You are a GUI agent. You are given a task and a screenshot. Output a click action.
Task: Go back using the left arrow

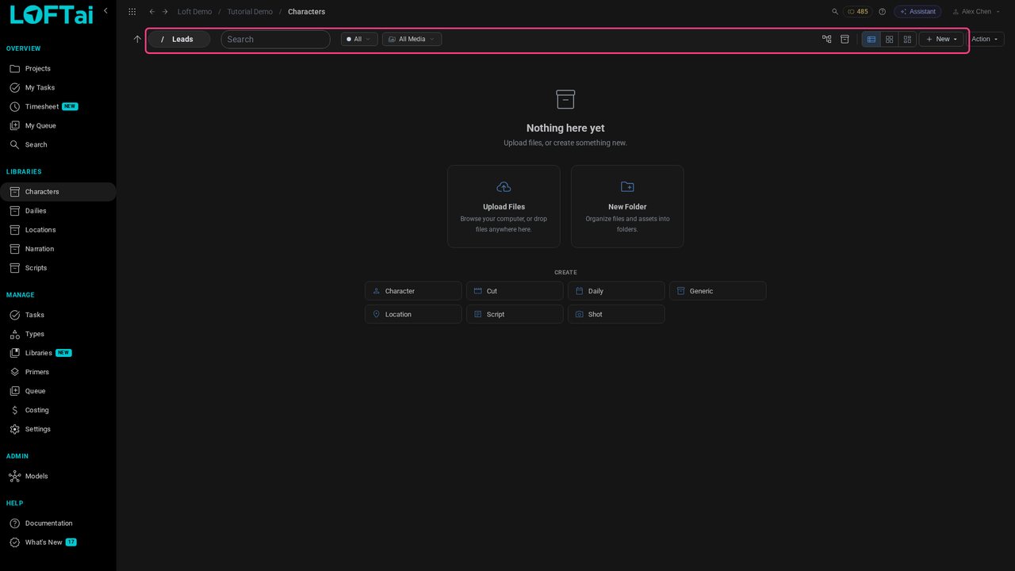pyautogui.click(x=152, y=12)
